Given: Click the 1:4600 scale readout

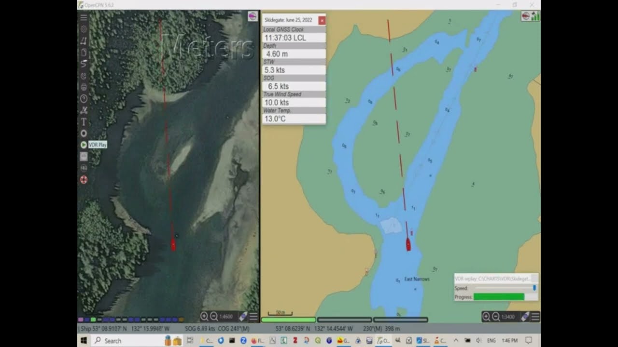Looking at the screenshot, I should [x=226, y=317].
